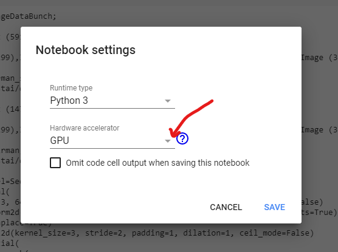
Task: Click the blue help question mark icon
Action: point(182,138)
